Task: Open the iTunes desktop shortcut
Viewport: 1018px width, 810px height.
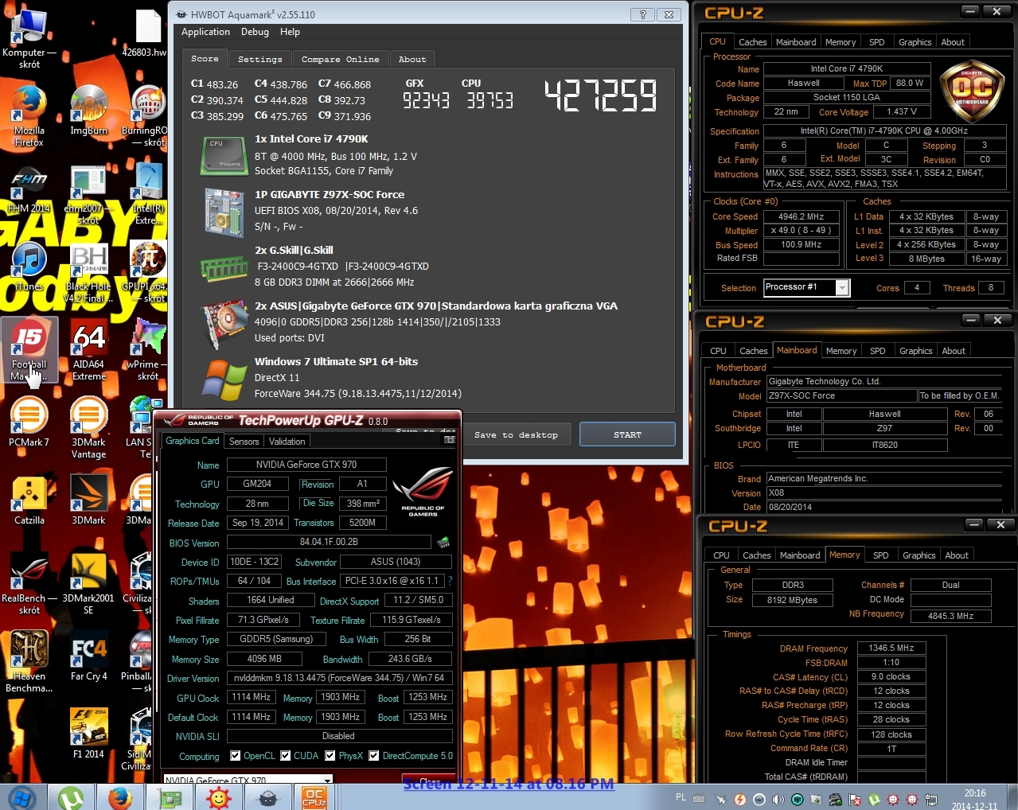Action: 29,267
